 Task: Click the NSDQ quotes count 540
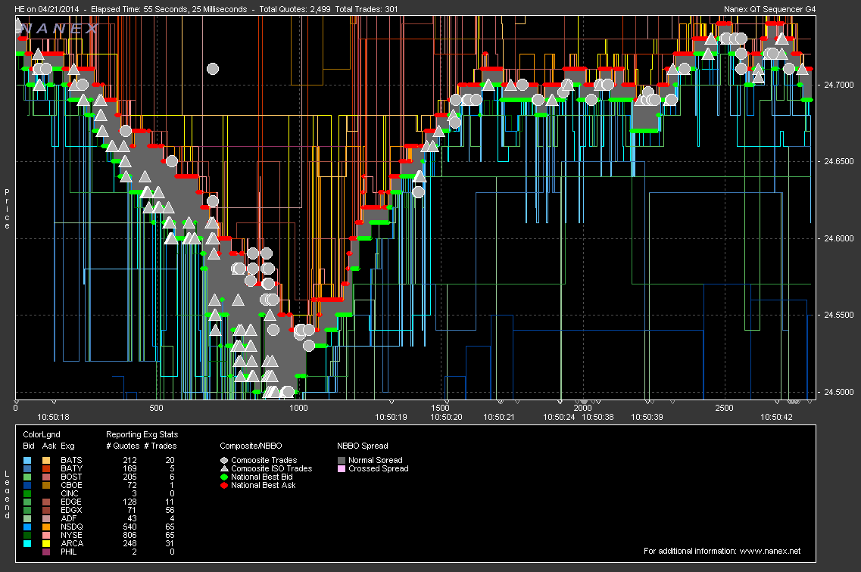click(x=130, y=527)
